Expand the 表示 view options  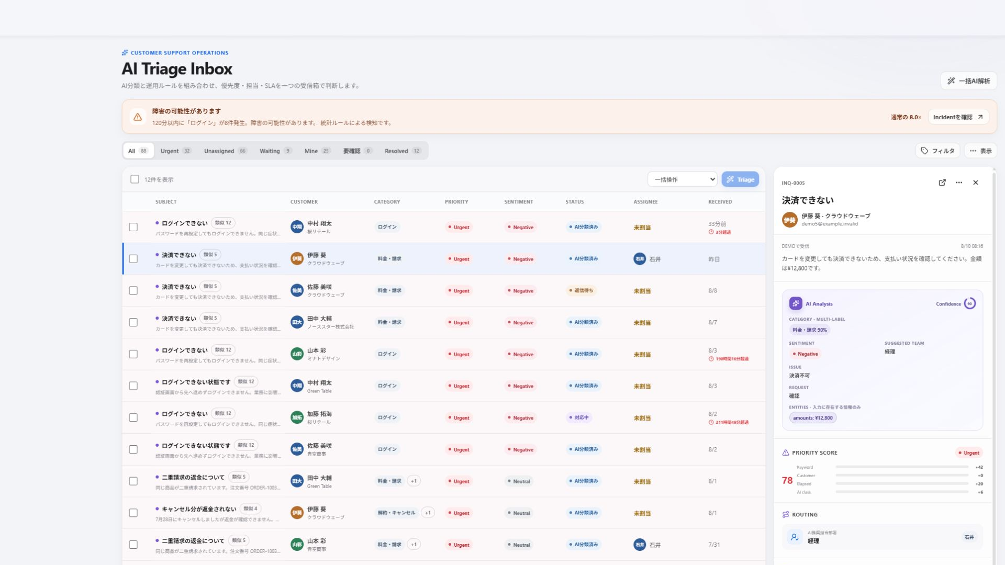click(x=980, y=151)
